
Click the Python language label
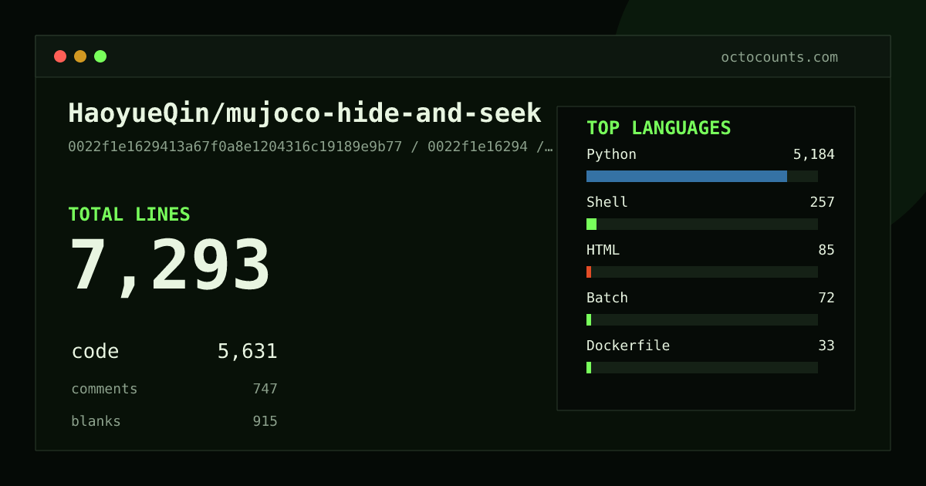coord(611,154)
